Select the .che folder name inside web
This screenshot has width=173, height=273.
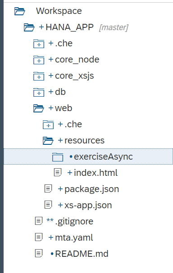pyautogui.click(x=73, y=125)
